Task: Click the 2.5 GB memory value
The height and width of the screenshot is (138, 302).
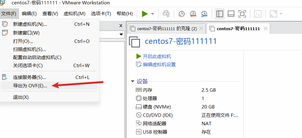Action: tap(209, 90)
